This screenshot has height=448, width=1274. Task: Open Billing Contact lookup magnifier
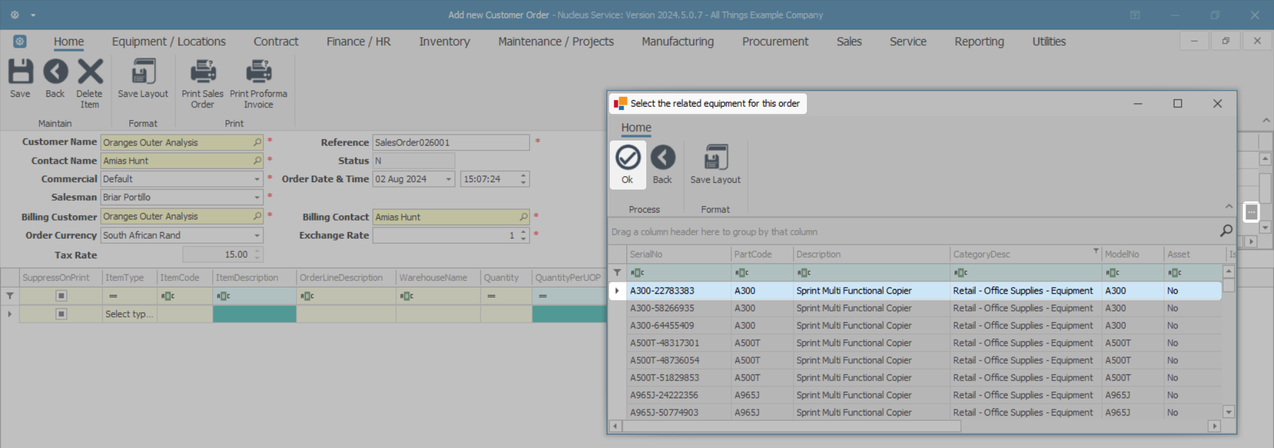524,217
